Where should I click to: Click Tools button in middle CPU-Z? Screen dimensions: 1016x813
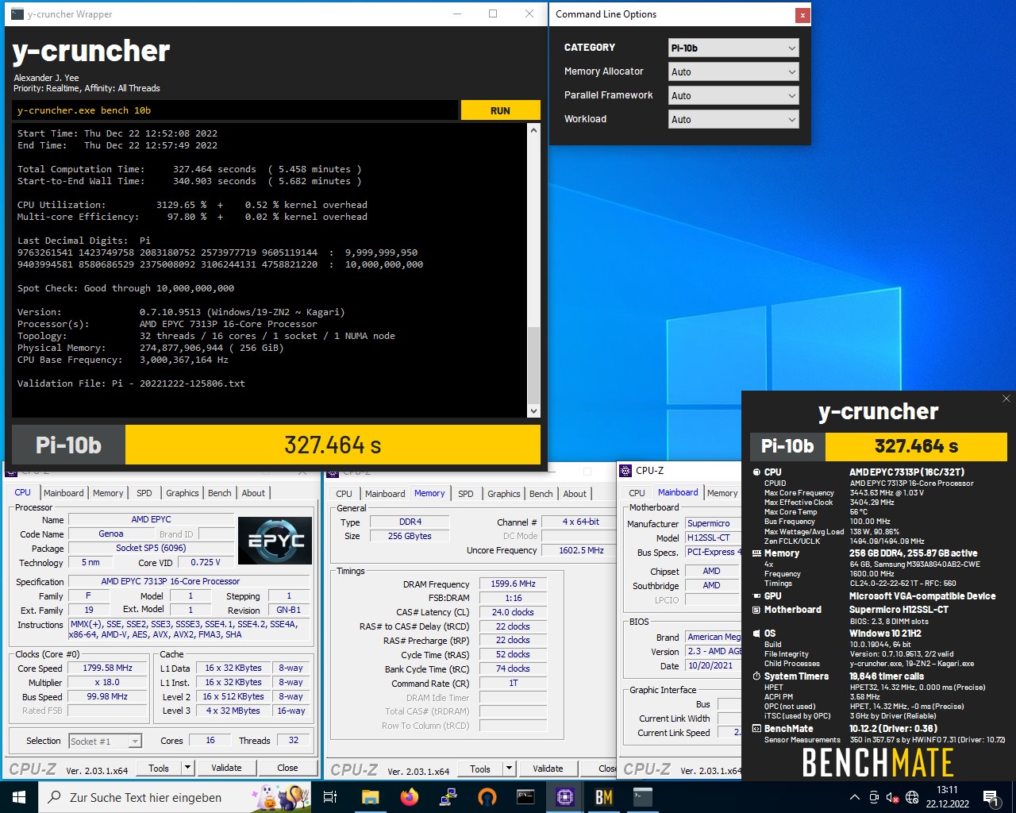click(x=480, y=769)
